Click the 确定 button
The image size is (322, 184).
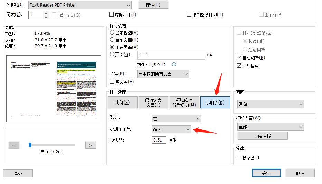(x=266, y=173)
